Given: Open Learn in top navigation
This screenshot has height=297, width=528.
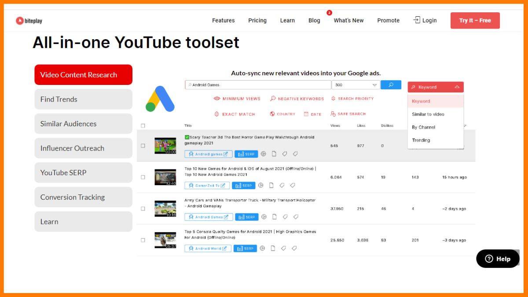Looking at the screenshot, I should 287,20.
